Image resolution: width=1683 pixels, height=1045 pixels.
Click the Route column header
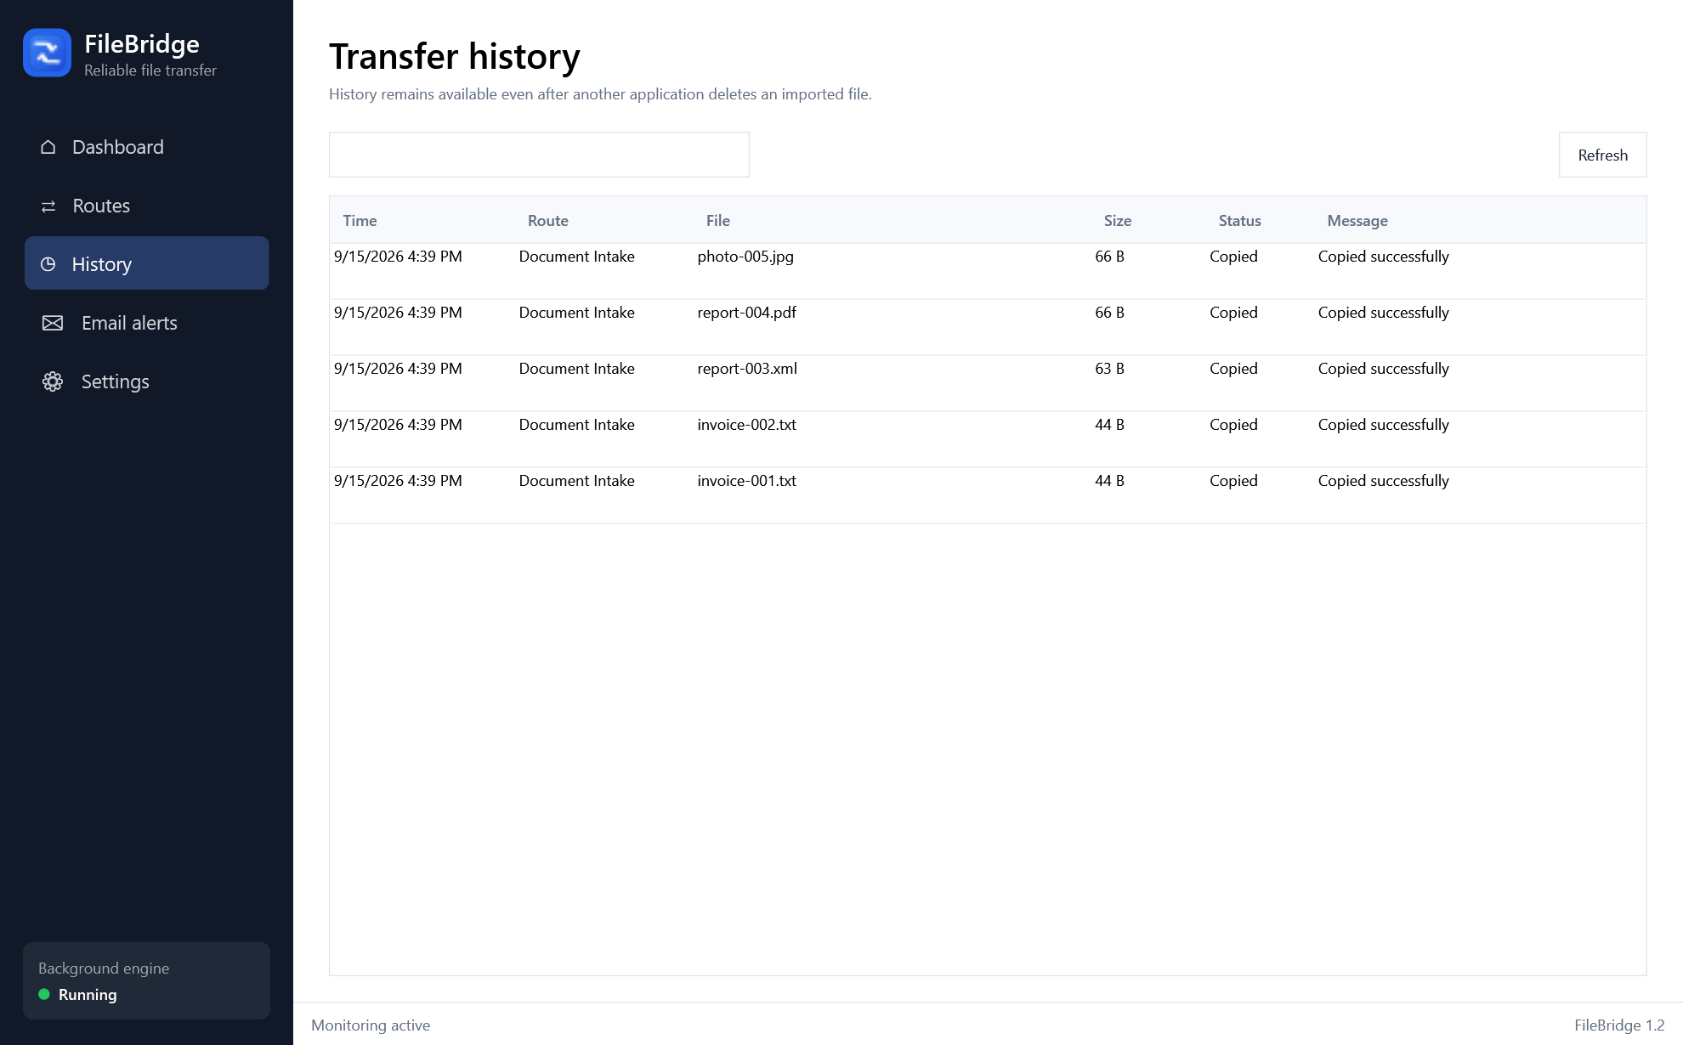547,221
